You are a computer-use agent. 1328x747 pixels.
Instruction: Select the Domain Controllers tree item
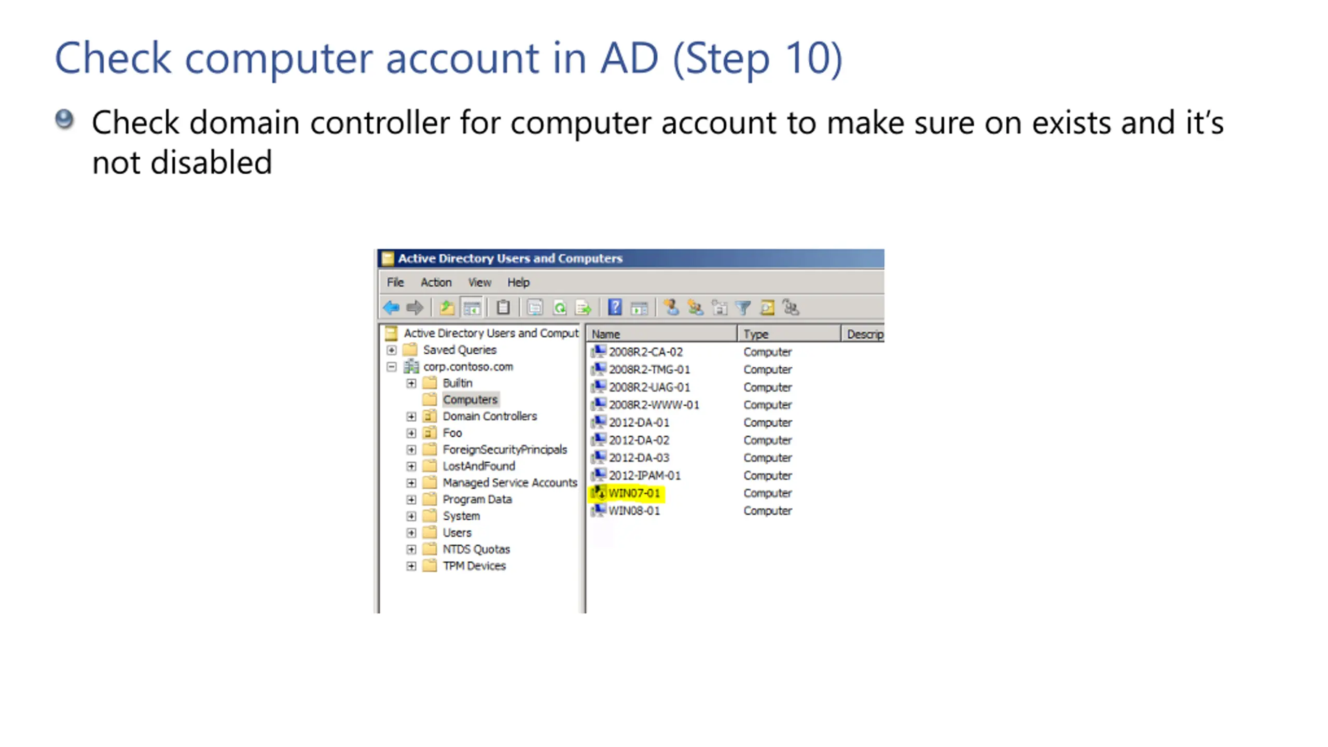coord(490,416)
